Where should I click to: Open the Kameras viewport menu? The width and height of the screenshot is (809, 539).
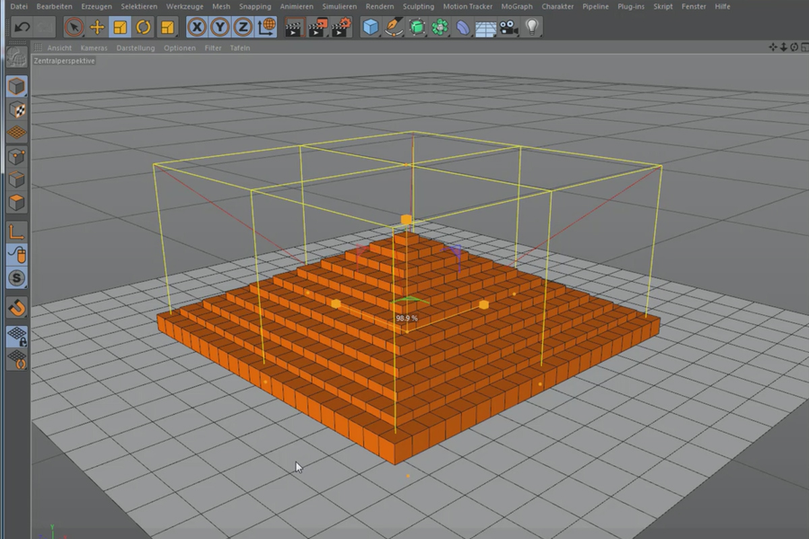94,48
